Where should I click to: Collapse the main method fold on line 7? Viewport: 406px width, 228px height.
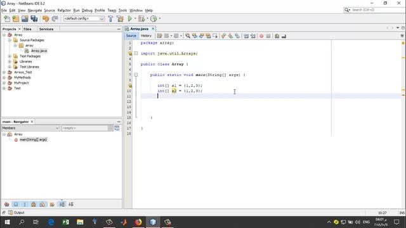click(136, 75)
